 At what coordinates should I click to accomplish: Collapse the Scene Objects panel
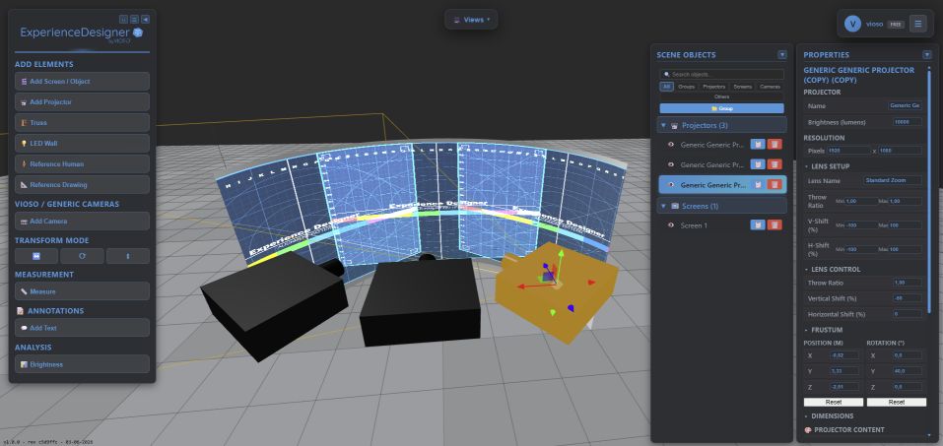click(781, 55)
